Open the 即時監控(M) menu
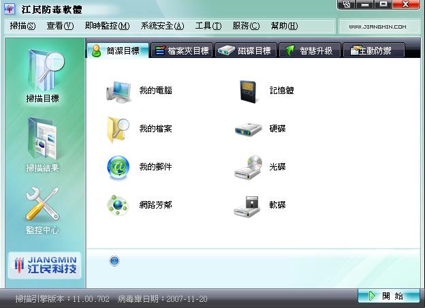Viewport: 425px width, 308px height. point(108,26)
